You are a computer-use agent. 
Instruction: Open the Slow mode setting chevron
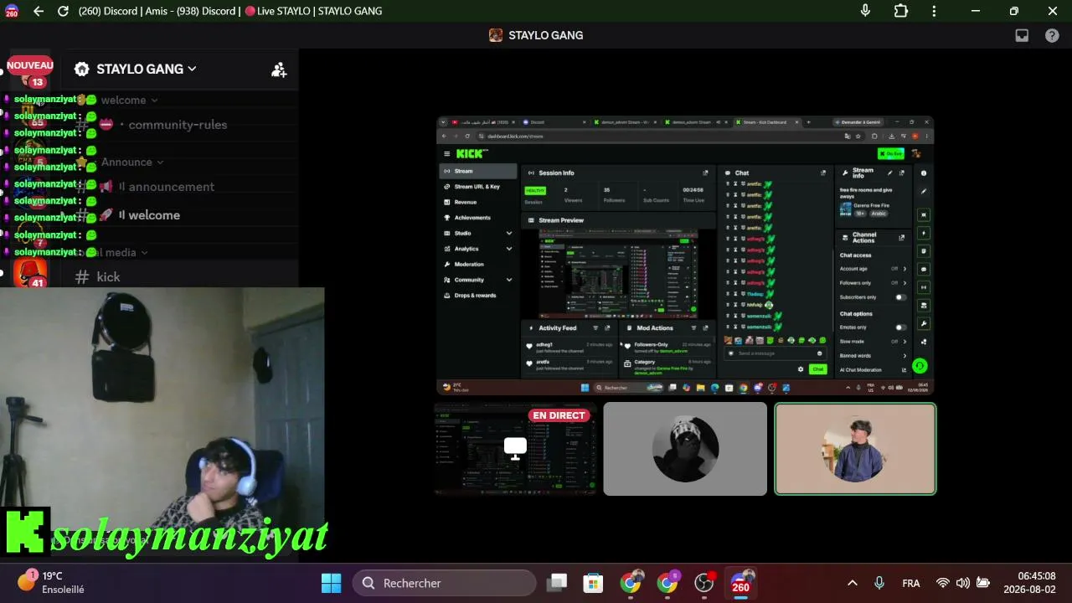click(904, 342)
